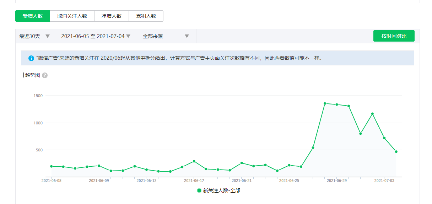Click the 2021-06-17 data point on the line
The width and height of the screenshot is (432, 204).
(x=194, y=161)
